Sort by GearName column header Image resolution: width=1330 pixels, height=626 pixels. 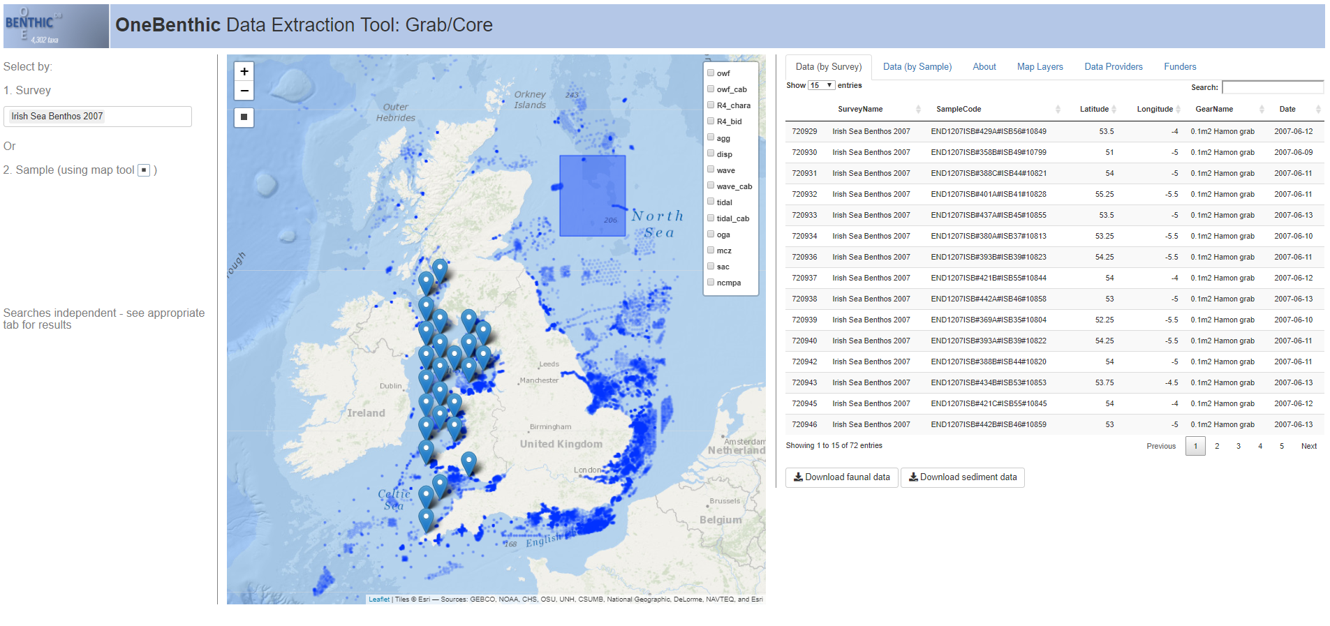(1214, 110)
